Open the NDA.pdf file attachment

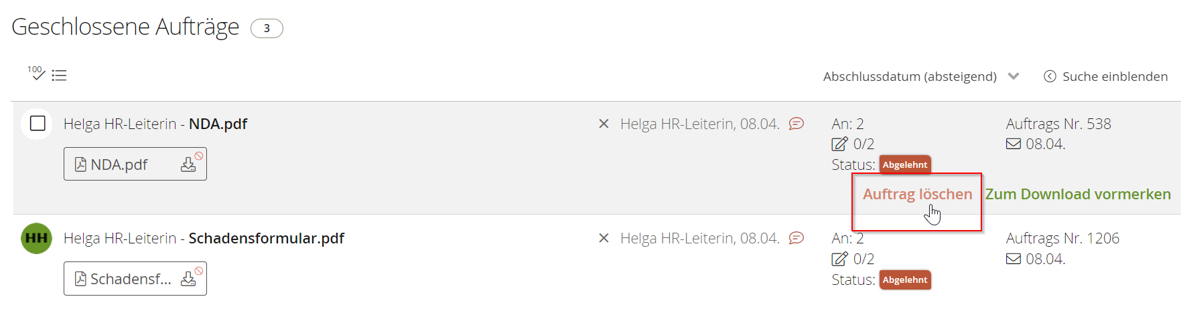[119, 165]
